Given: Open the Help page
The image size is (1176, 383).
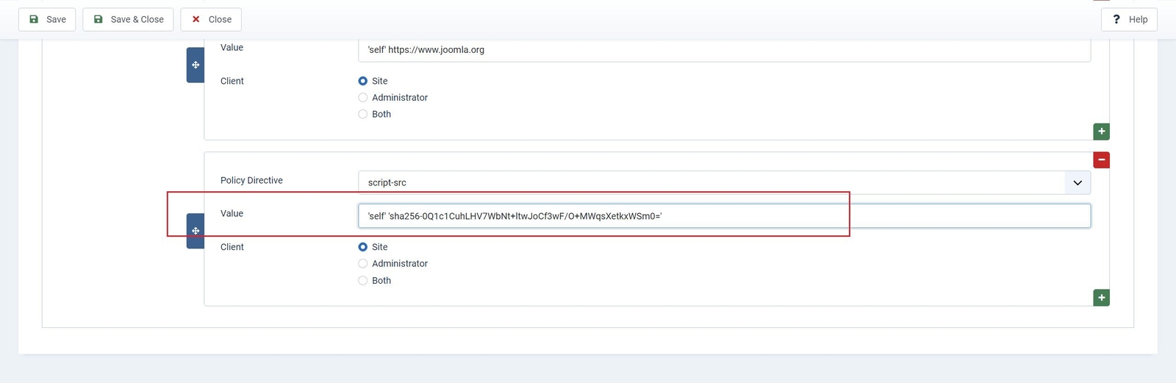Looking at the screenshot, I should pyautogui.click(x=1129, y=19).
